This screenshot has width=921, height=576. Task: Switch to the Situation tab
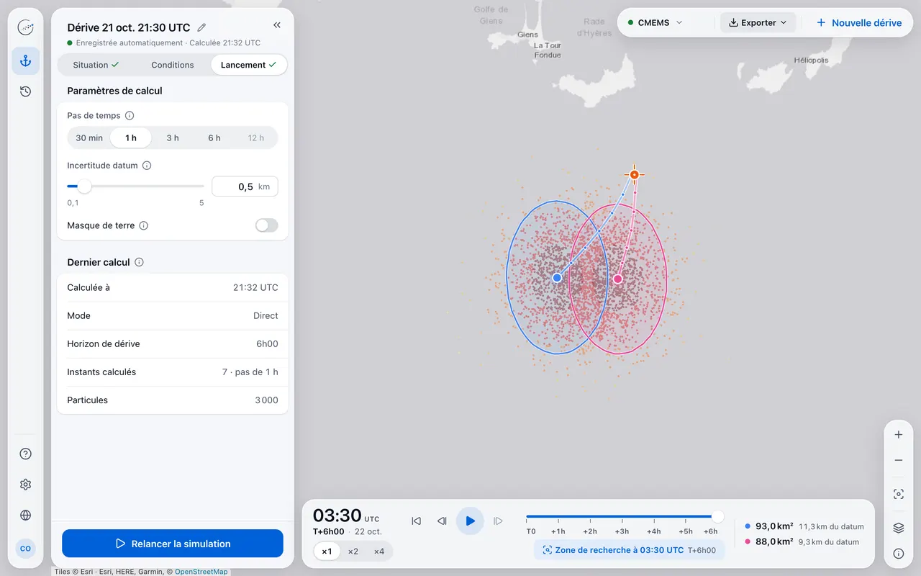pyautogui.click(x=96, y=65)
